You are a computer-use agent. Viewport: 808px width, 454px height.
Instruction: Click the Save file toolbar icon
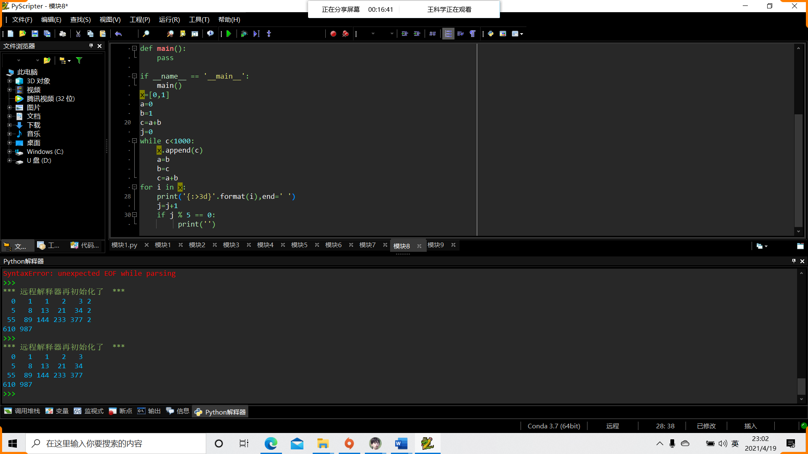tap(35, 34)
